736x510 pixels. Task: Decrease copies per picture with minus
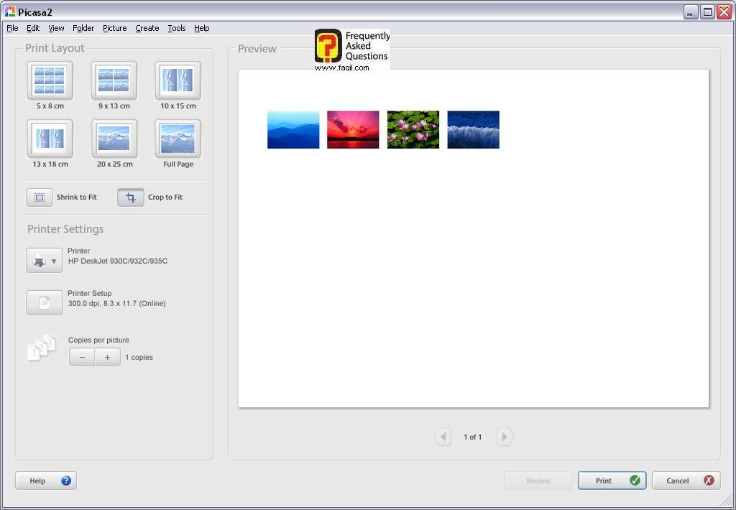click(x=82, y=357)
